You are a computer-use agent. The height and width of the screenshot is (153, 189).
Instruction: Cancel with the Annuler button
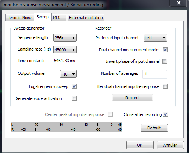coord(170,145)
